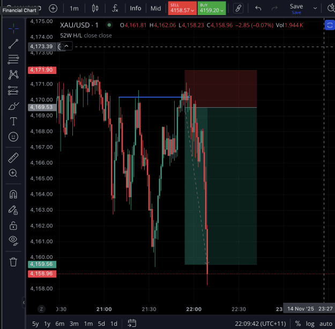Toggle magnet snap mode

(x=13, y=195)
